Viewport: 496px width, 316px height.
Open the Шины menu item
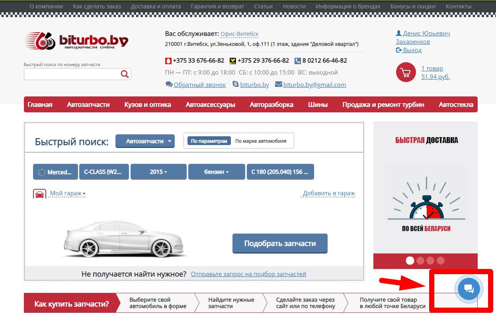[318, 105]
